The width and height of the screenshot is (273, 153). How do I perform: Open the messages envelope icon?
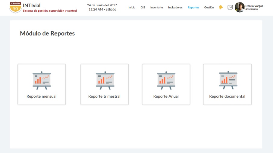[x=230, y=7]
